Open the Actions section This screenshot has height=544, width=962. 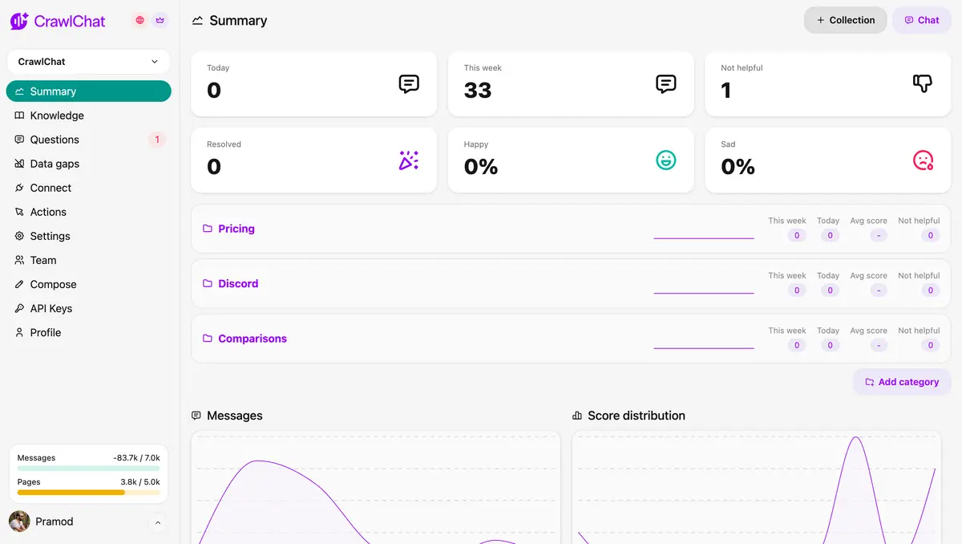coord(46,211)
